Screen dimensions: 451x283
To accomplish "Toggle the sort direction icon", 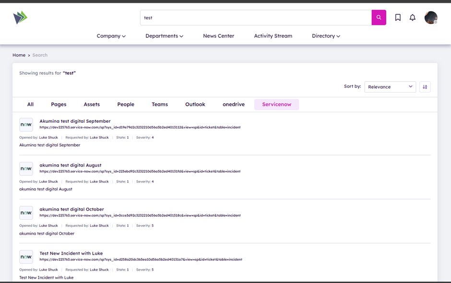I will coord(425,87).
